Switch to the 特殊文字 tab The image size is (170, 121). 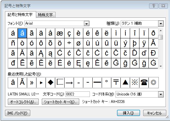[46, 15]
